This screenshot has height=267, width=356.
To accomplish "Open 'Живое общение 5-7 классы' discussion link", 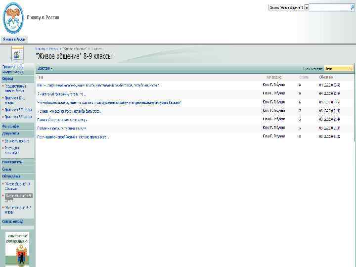I will 18,210.
